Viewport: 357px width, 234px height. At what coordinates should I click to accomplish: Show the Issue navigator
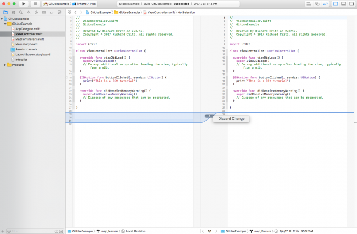[29, 12]
